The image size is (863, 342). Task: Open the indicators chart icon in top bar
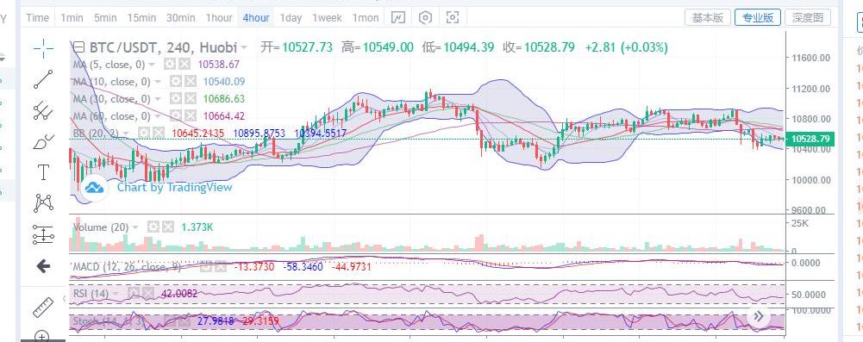(x=398, y=17)
